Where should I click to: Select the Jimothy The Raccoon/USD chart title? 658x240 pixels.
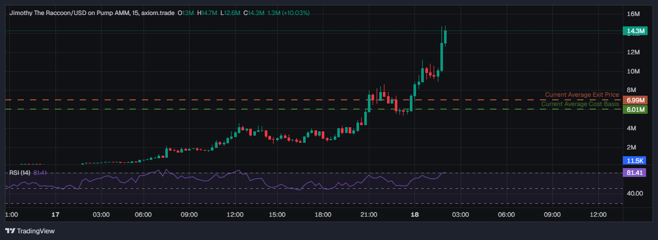pos(92,13)
